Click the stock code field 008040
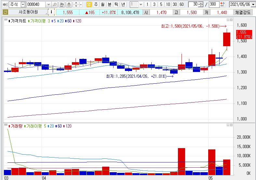 (36, 5)
